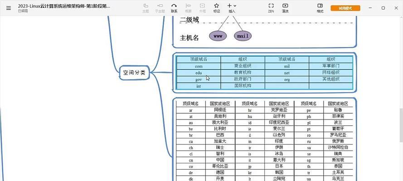
Task: Click the 二级域 label
Action: [189, 19]
